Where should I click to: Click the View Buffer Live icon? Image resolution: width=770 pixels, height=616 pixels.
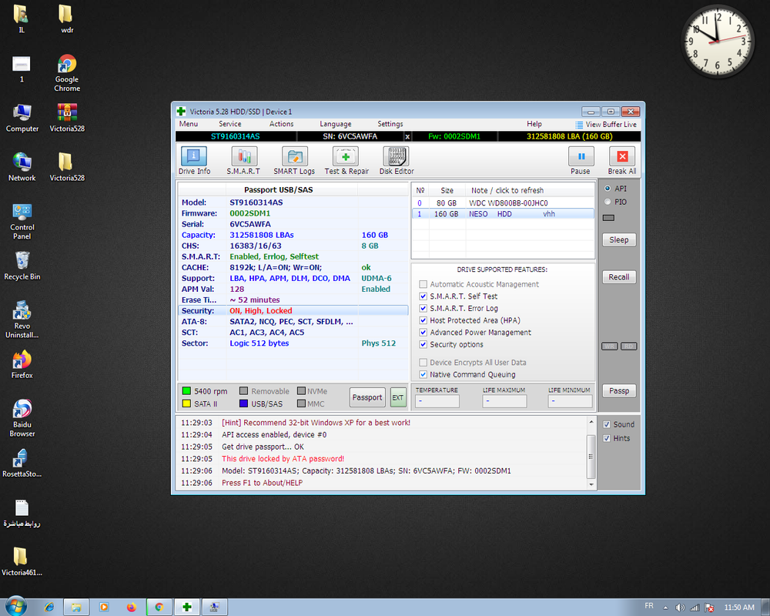click(579, 125)
